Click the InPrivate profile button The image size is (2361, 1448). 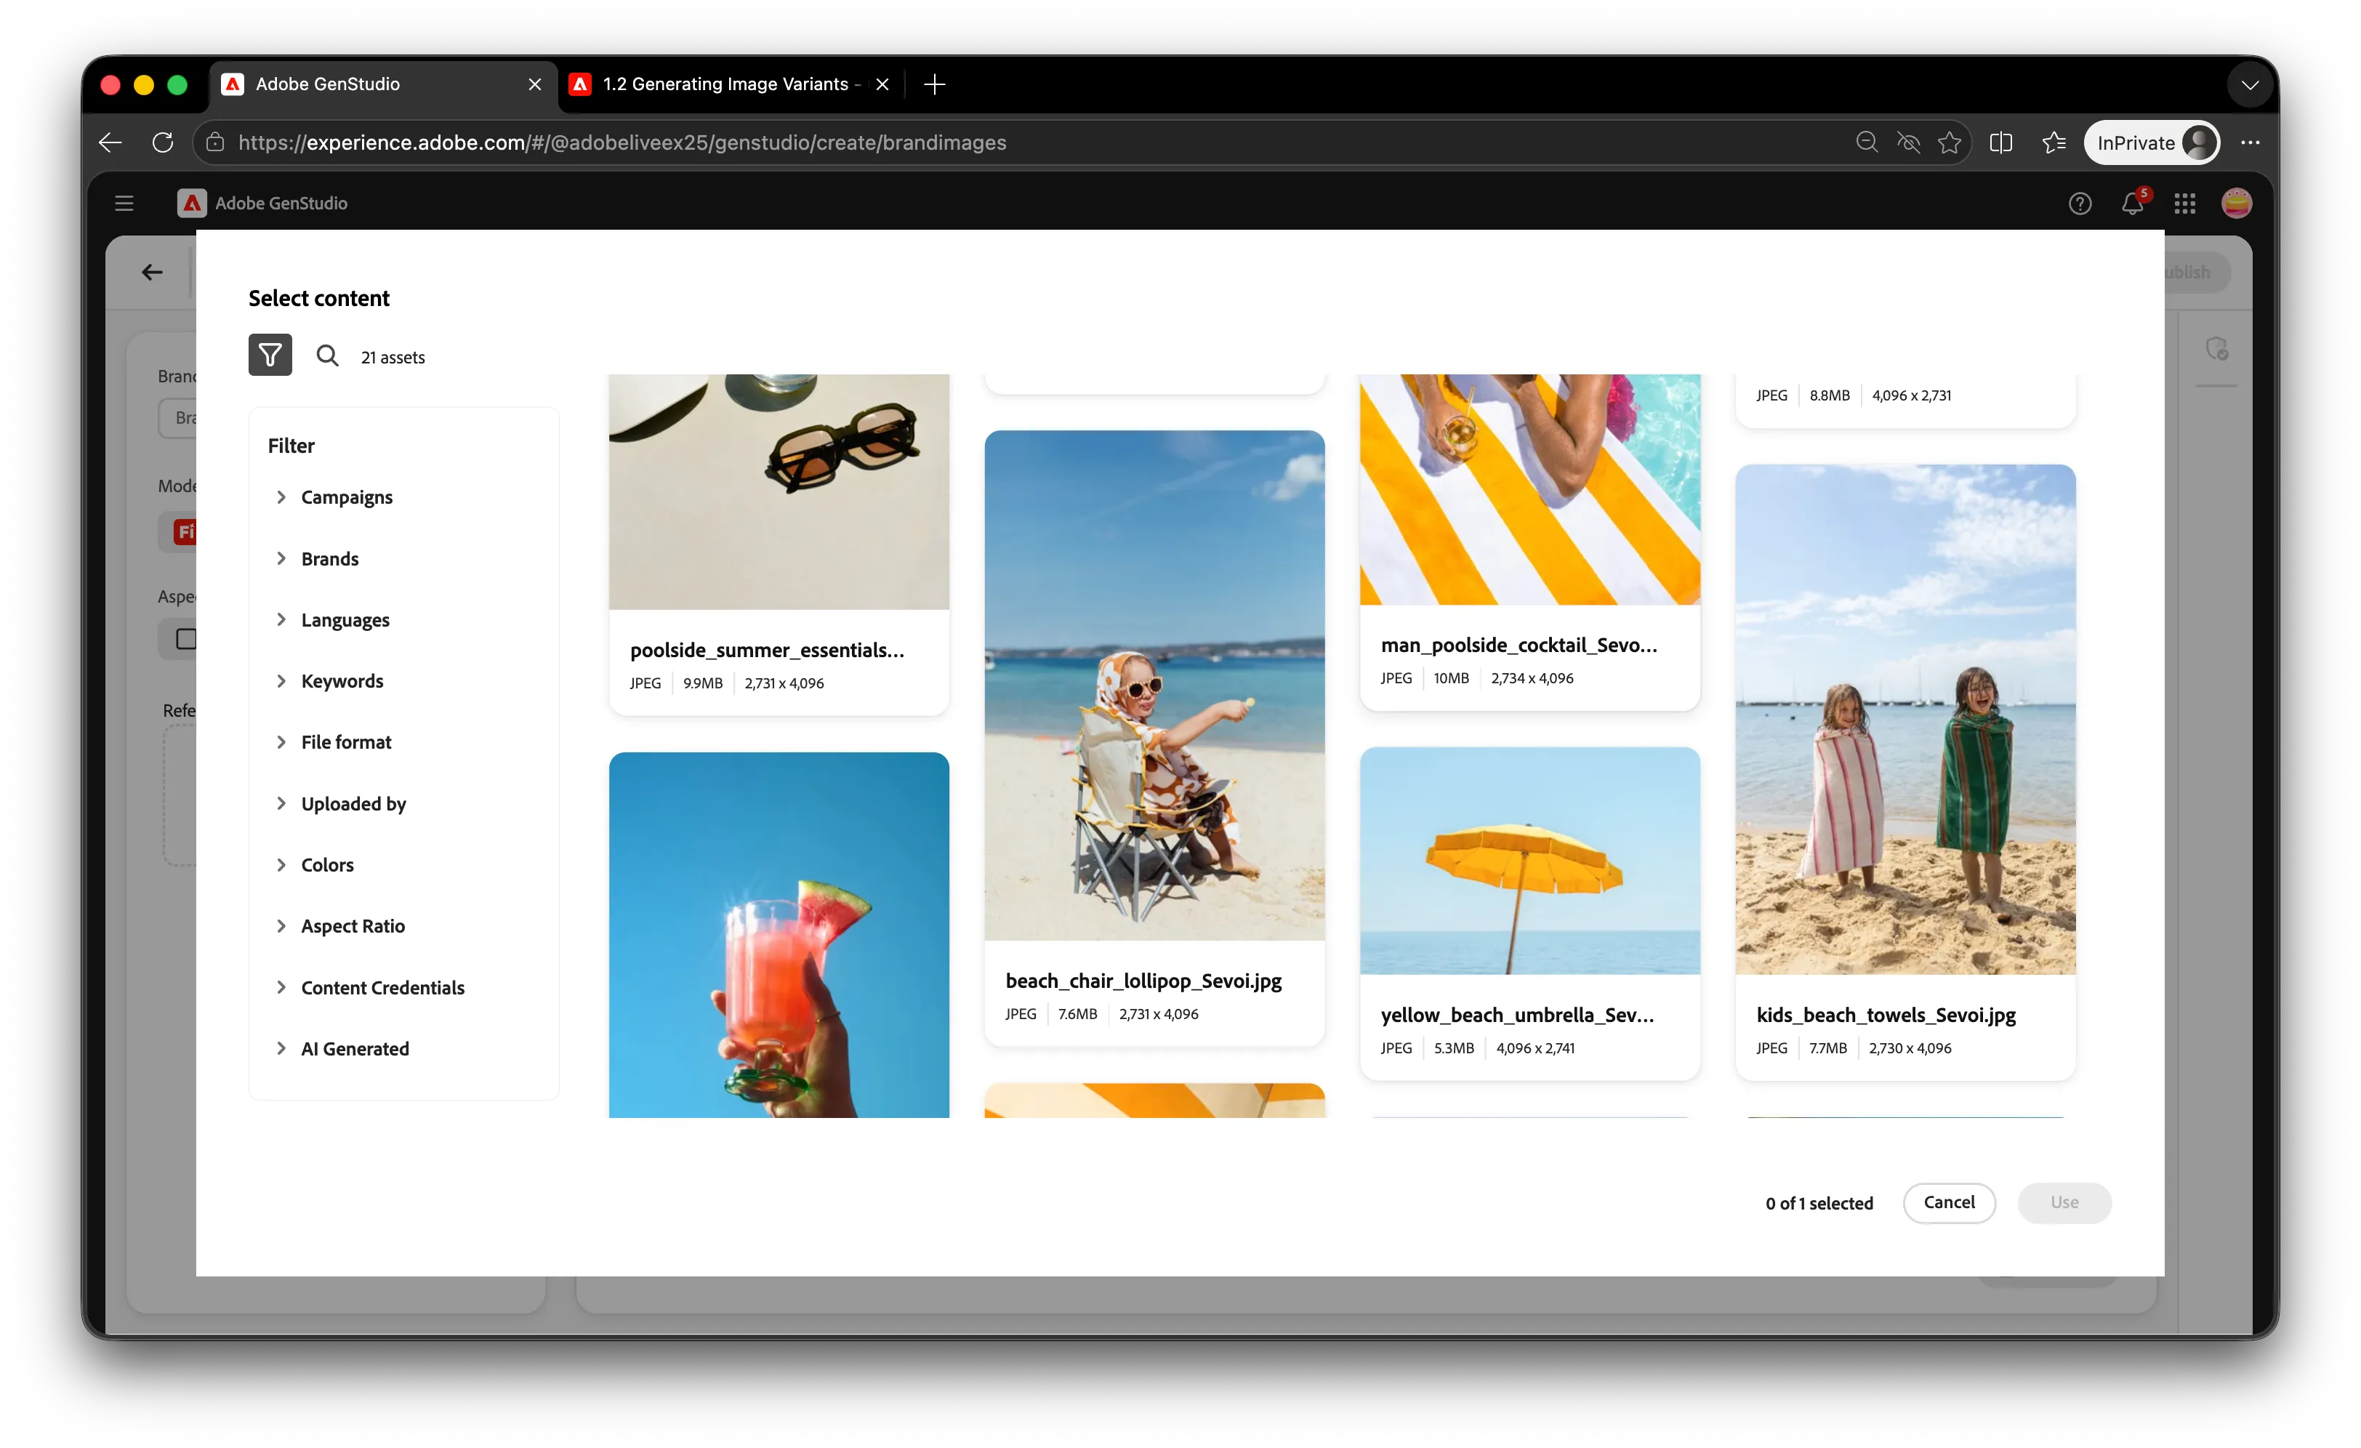(2151, 142)
